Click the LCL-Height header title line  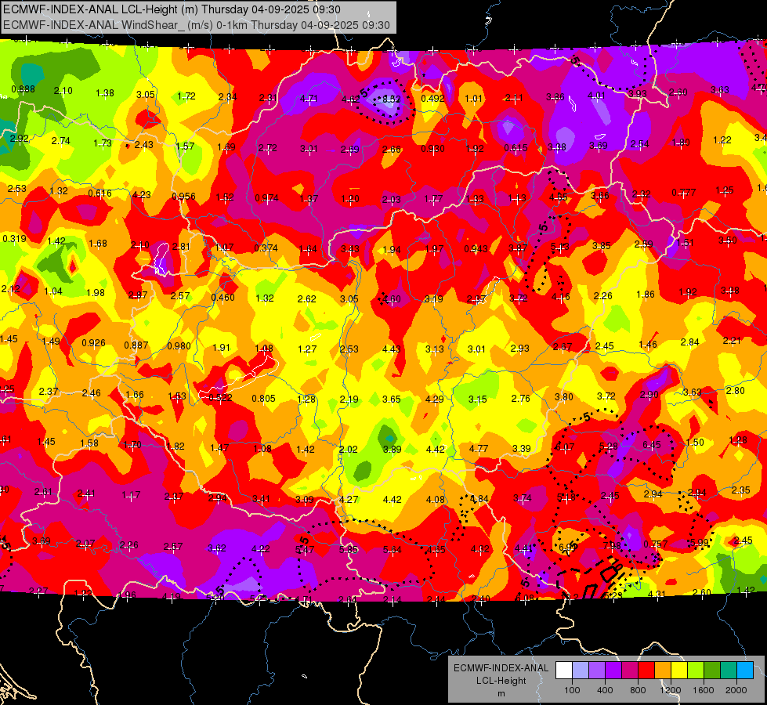172,9
